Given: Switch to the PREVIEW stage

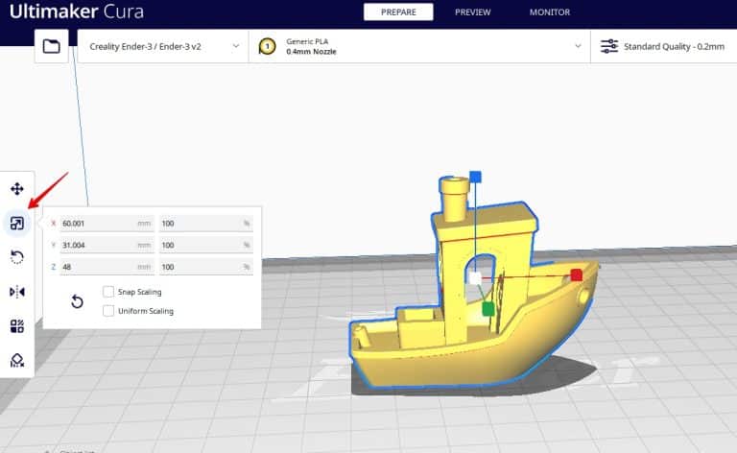Looking at the screenshot, I should pos(472,12).
